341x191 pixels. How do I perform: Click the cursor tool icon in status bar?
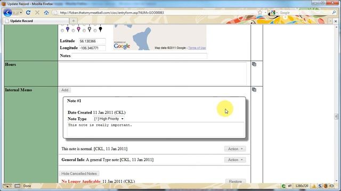coord(7,186)
